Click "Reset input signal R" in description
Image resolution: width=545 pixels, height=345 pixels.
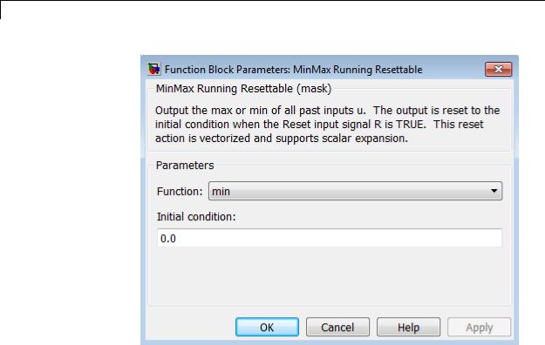pyautogui.click(x=331, y=124)
